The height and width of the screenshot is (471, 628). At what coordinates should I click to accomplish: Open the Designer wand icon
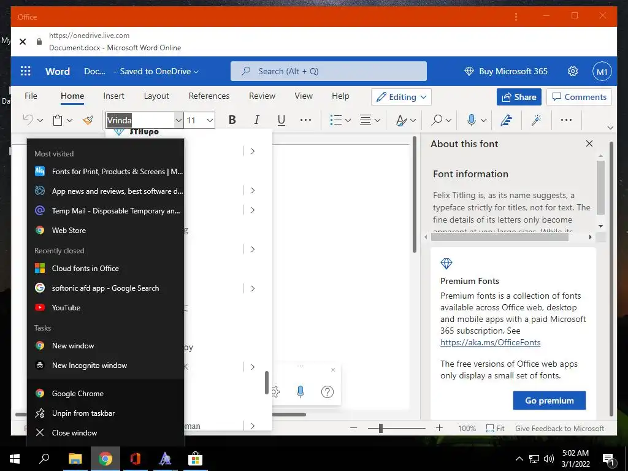point(537,120)
